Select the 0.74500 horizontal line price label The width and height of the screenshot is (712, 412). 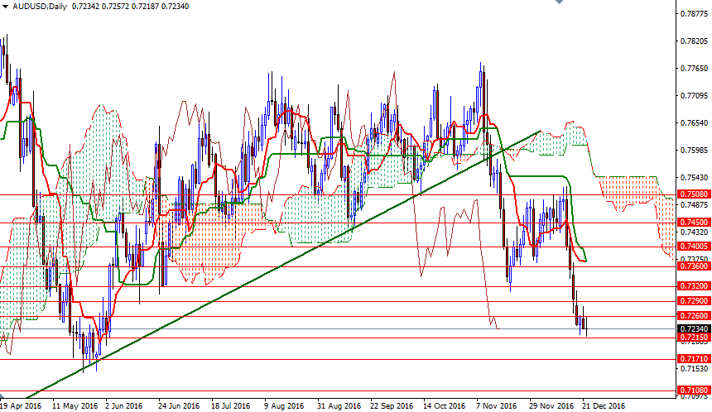pos(695,222)
